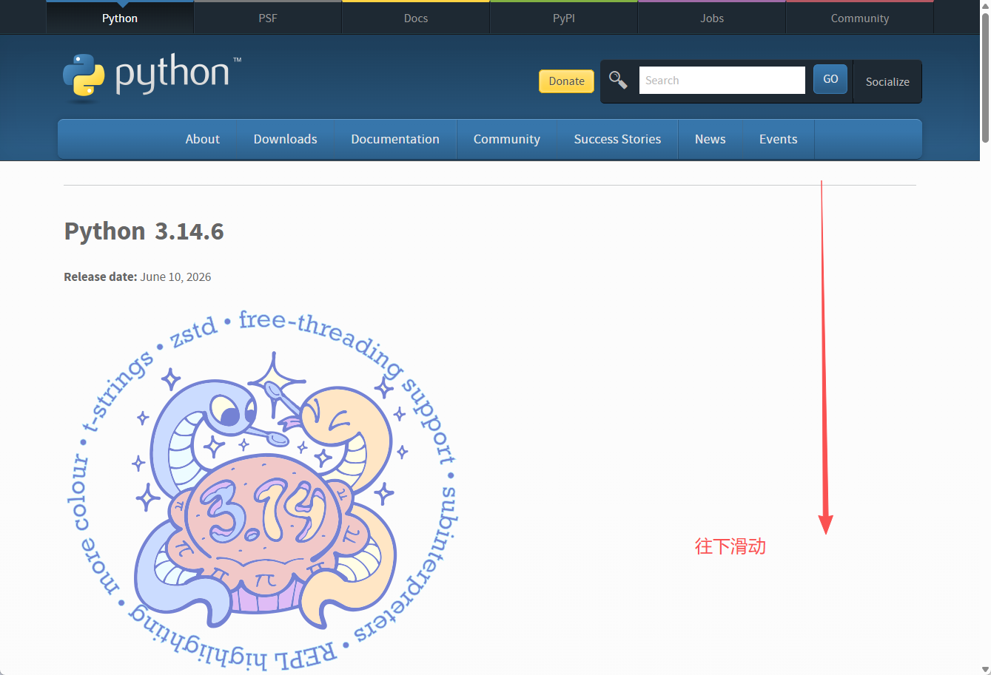Open the About navigation menu
991x675 pixels.
coord(202,139)
